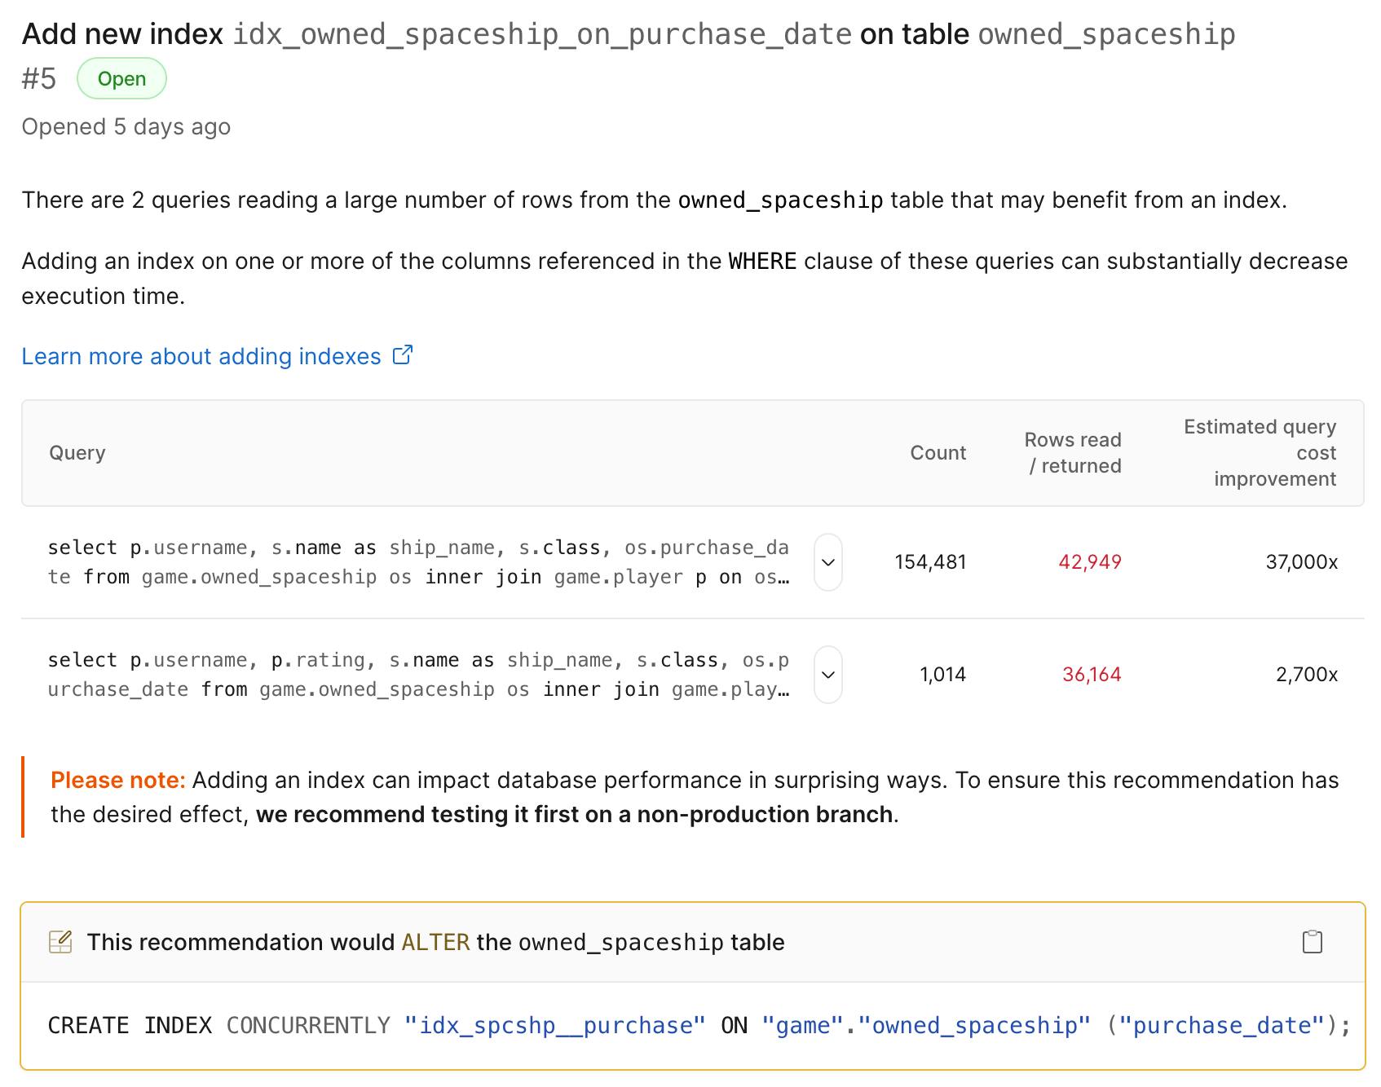The width and height of the screenshot is (1381, 1087).
Task: Click the 36,164 rows read value
Action: click(1091, 674)
